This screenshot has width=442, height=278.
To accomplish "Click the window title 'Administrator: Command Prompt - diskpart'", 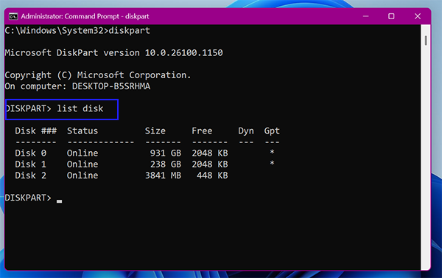I will pyautogui.click(x=85, y=16).
